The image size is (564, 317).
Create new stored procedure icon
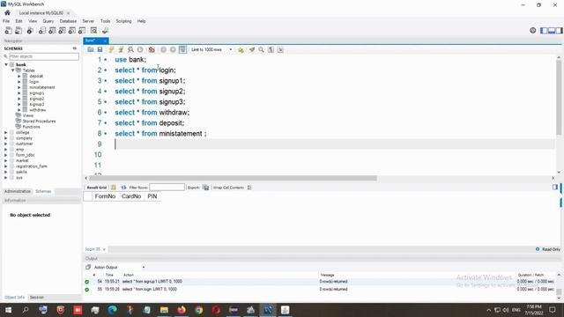point(72,31)
